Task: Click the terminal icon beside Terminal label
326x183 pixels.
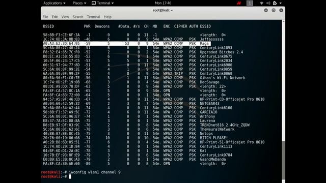Action: [x=94, y=3]
